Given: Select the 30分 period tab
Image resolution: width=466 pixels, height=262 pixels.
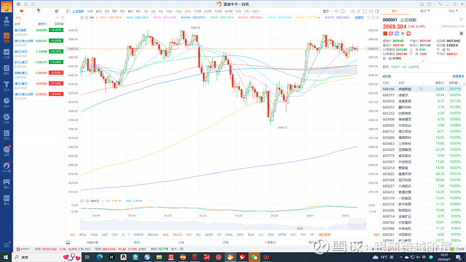Looking at the screenshot, I should (x=187, y=11).
